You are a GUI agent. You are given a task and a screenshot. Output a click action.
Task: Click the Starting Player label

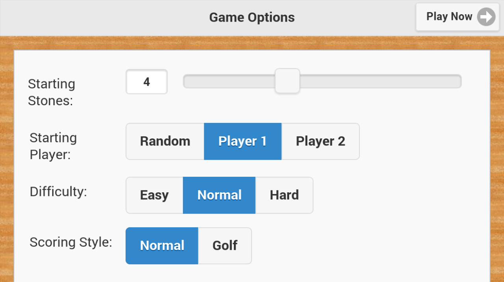click(x=53, y=146)
